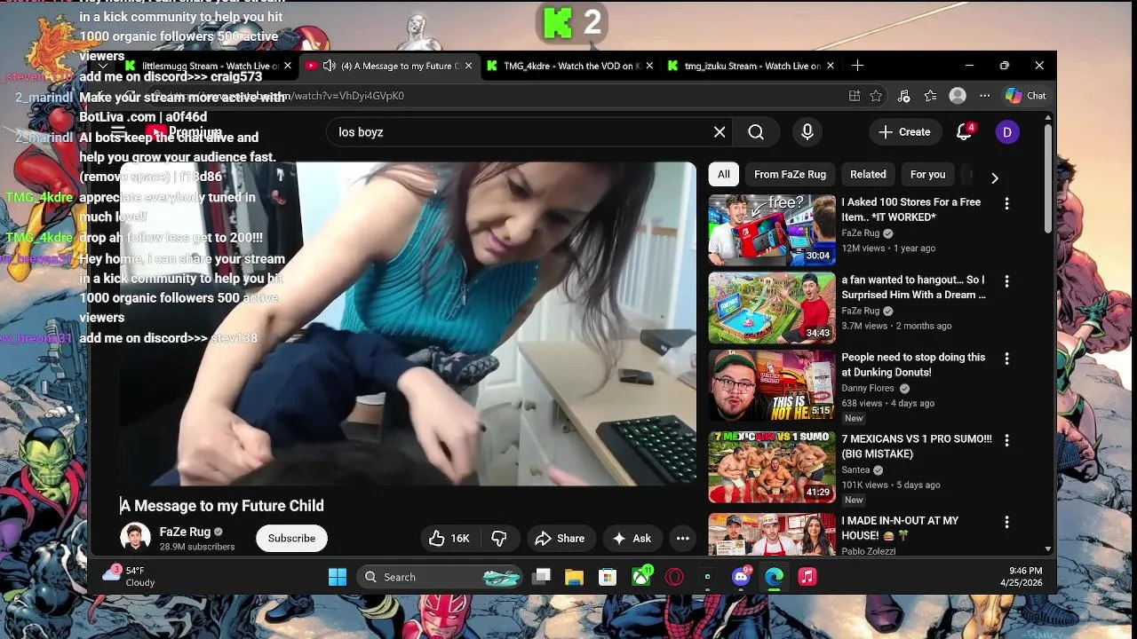Add page to favorites with the star icon
This screenshot has height=639, width=1137.
coord(876,96)
